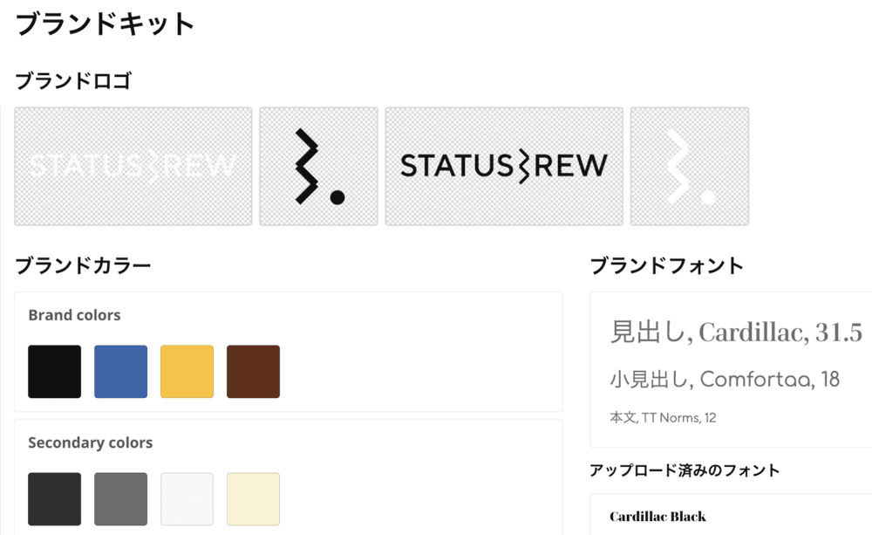The height and width of the screenshot is (535, 872).
Task: Choose the cream secondary color swatch
Action: click(254, 499)
